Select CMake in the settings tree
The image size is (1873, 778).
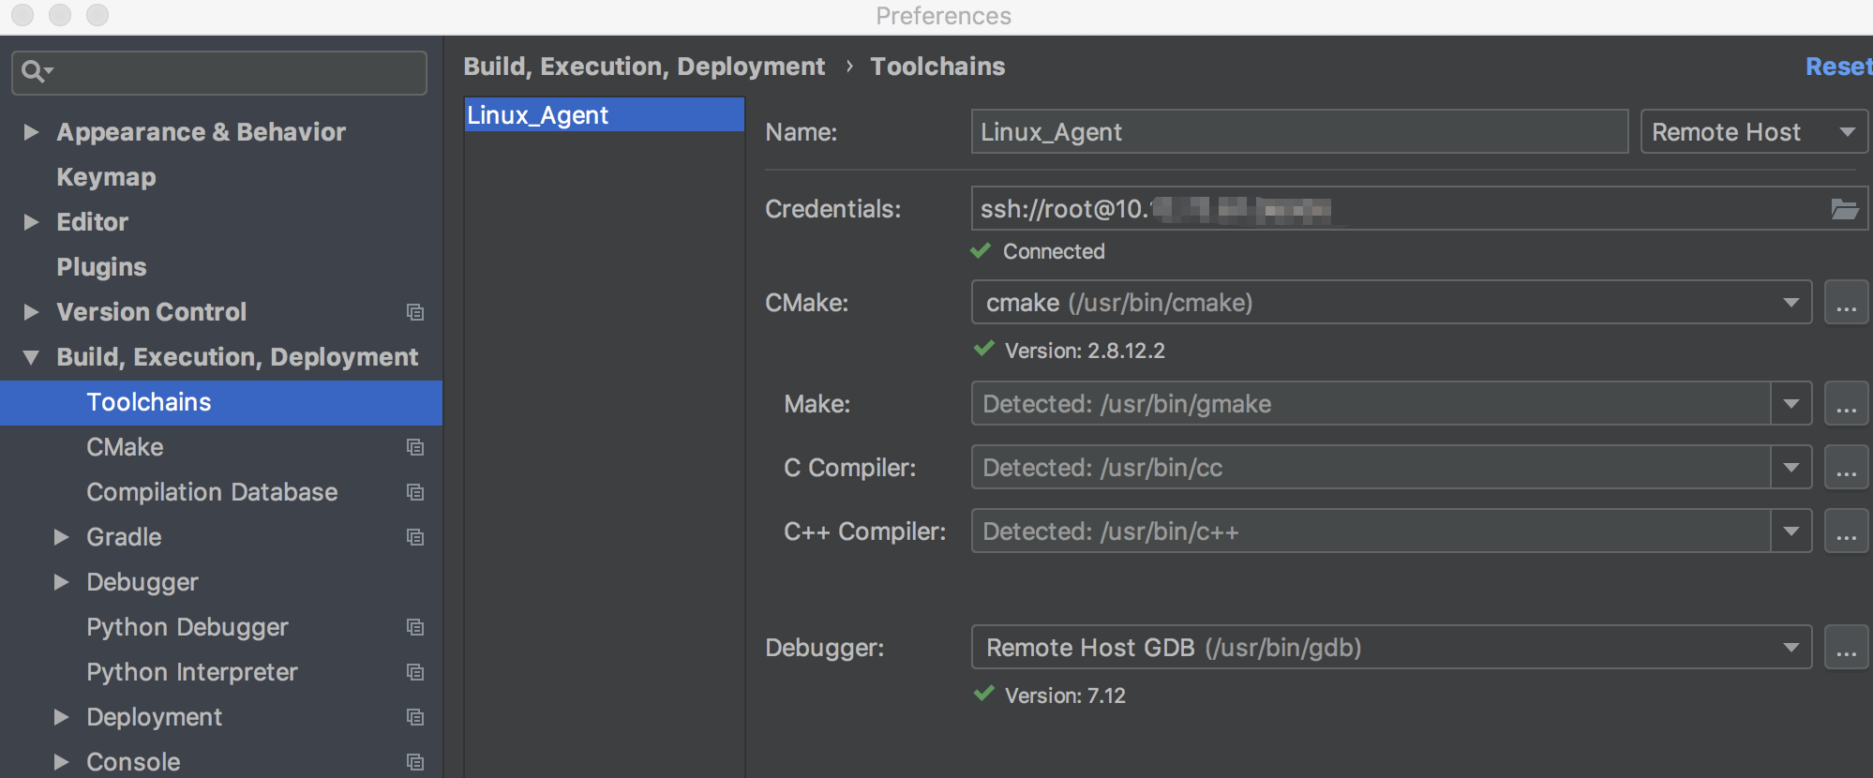point(125,447)
